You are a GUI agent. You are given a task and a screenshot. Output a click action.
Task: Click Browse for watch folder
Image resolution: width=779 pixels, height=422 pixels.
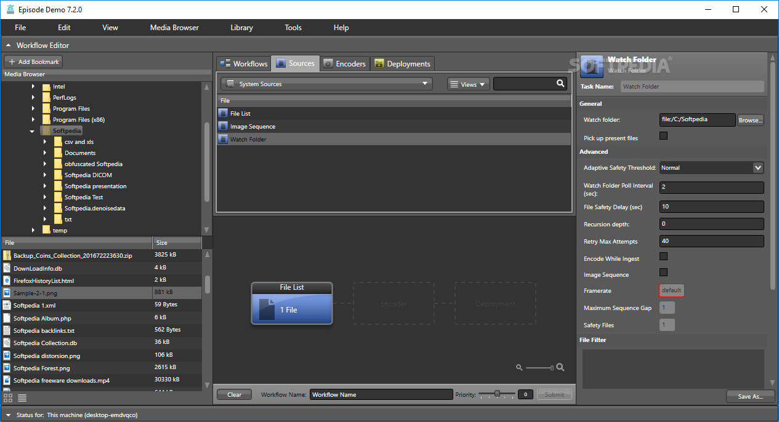click(x=751, y=120)
